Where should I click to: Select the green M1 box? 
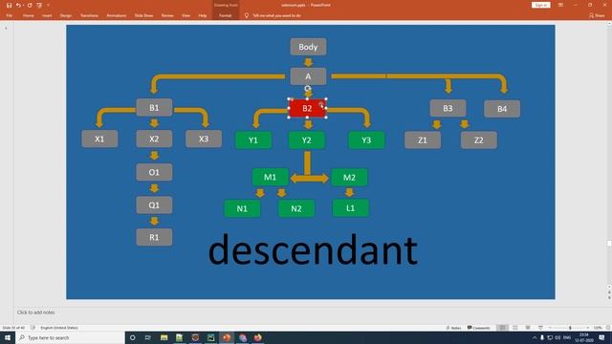coord(270,178)
